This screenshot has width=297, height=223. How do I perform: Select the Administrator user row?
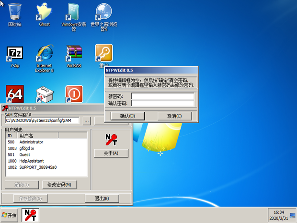[x=46, y=142]
